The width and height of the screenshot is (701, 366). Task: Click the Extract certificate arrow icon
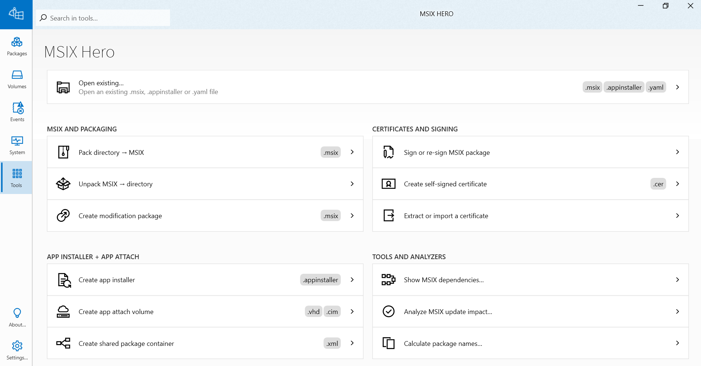(388, 216)
